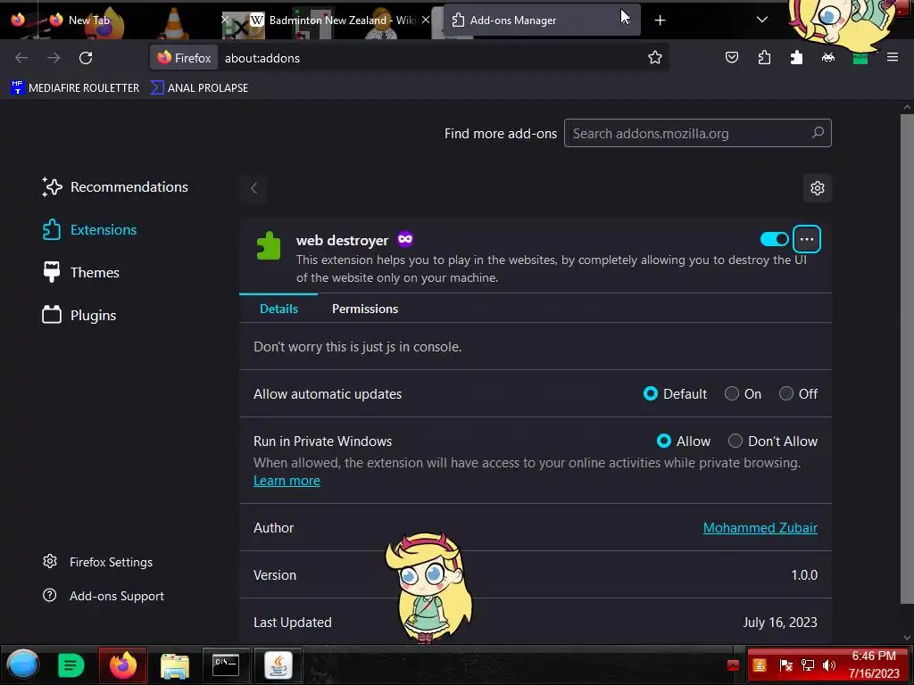This screenshot has width=914, height=685.
Task: Open the ANAL PROLAPSE bookmark
Action: [x=199, y=88]
